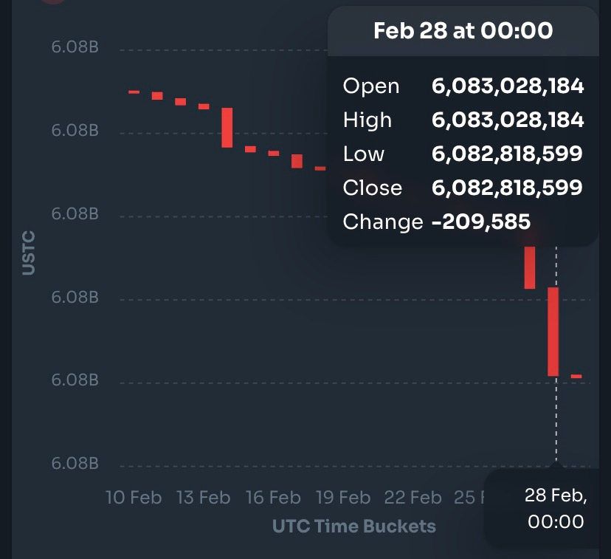Click the "28 Feb, 00:00" crosshair date label

pyautogui.click(x=556, y=508)
